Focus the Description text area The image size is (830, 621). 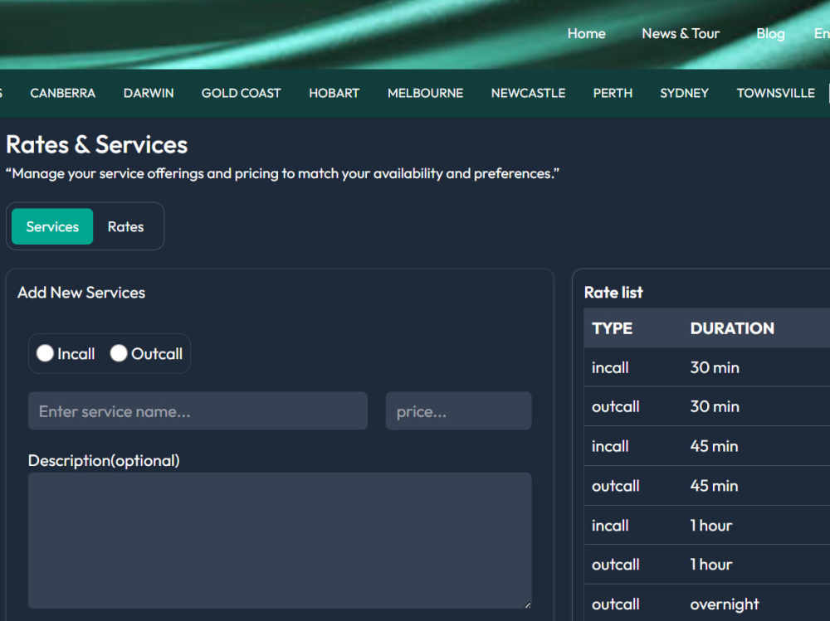coord(280,541)
